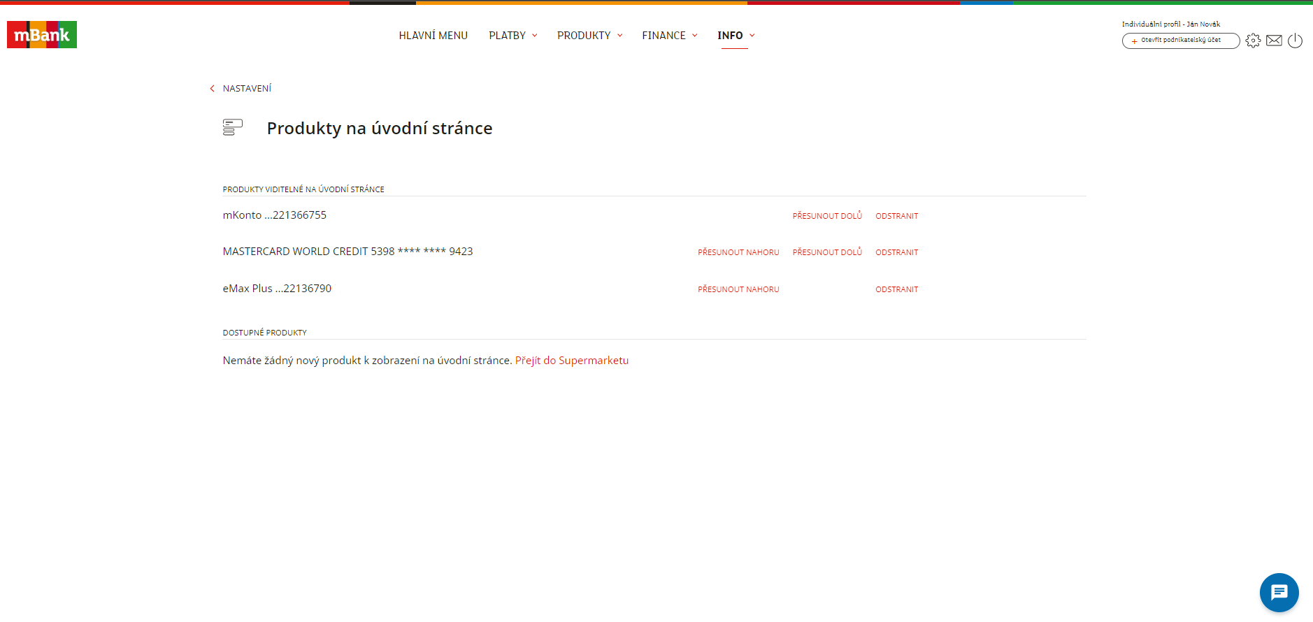
Task: Move mKonto account down
Action: pos(827,216)
